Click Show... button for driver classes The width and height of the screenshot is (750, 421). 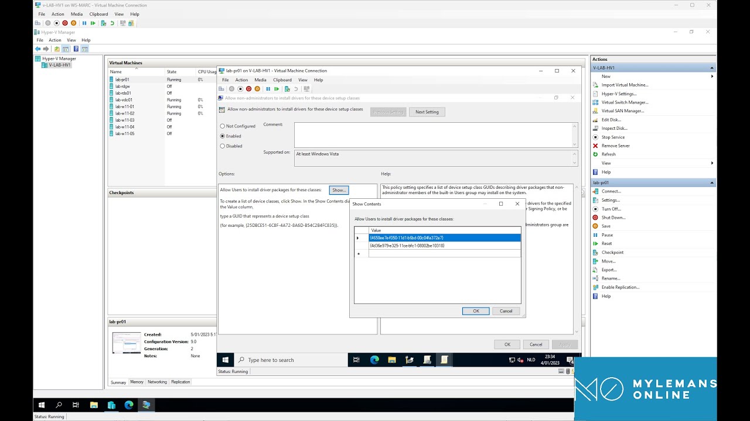[x=339, y=190]
